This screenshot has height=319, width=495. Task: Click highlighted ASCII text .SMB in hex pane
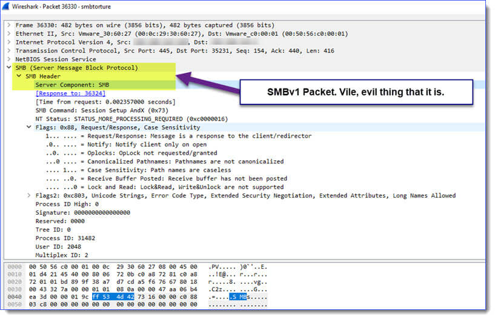[238, 297]
